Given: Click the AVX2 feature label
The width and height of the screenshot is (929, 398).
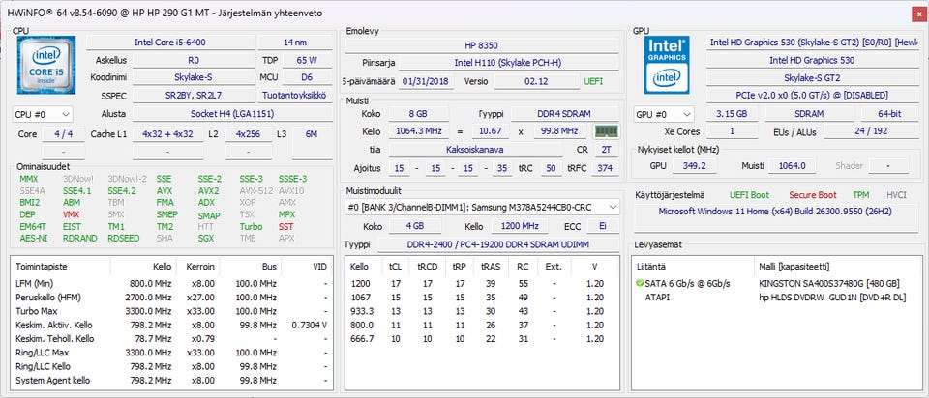Looking at the screenshot, I should pyautogui.click(x=208, y=191).
